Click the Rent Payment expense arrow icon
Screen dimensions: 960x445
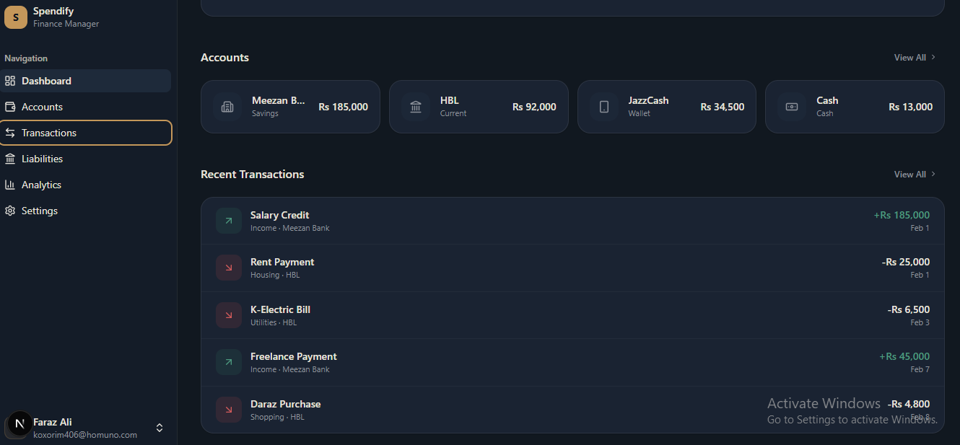[x=229, y=268]
